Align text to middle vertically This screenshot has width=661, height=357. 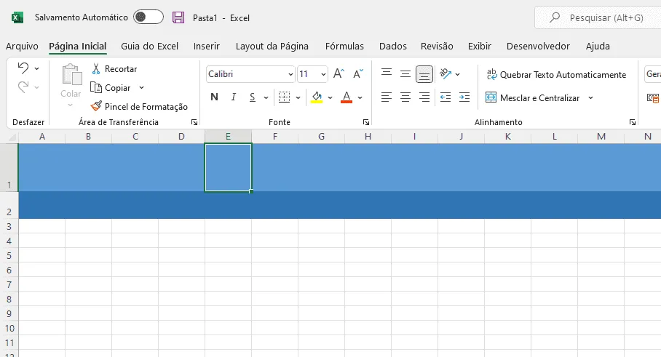(x=405, y=74)
